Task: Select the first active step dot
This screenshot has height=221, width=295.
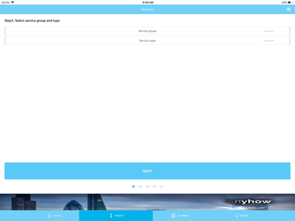Action: tap(133, 186)
